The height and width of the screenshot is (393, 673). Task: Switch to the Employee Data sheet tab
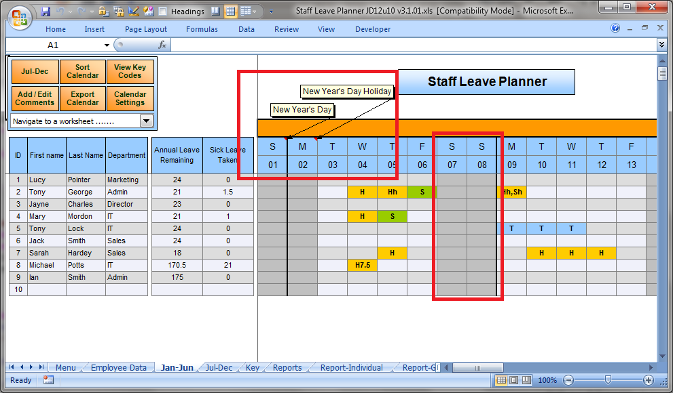coord(118,368)
